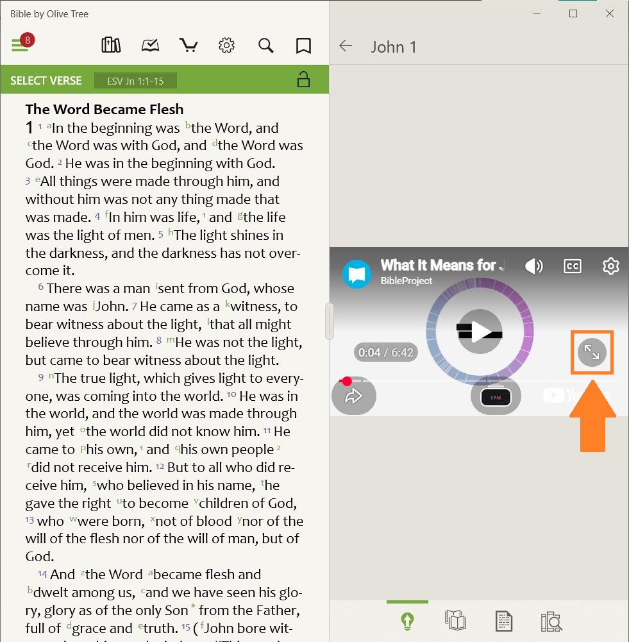Mute the video with speaker icon
This screenshot has height=642, width=629.
coord(533,266)
